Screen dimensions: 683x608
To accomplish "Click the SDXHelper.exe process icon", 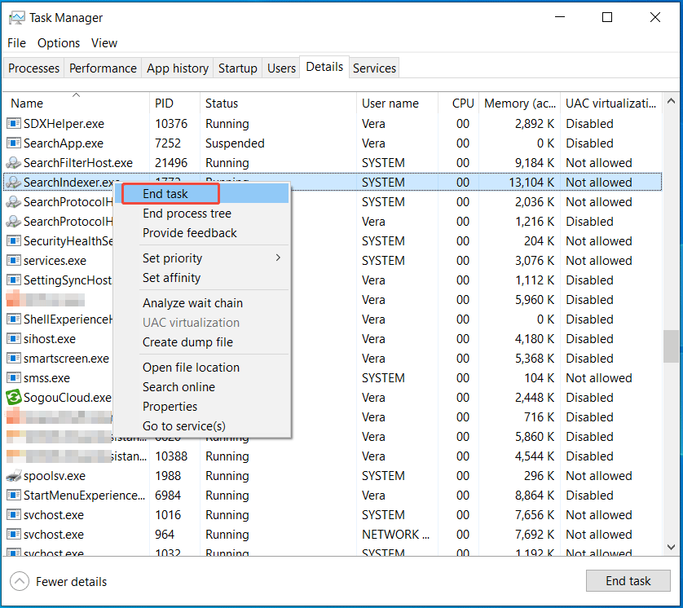I will (14, 123).
